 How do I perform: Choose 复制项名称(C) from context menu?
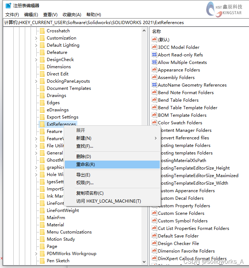coord(112,193)
